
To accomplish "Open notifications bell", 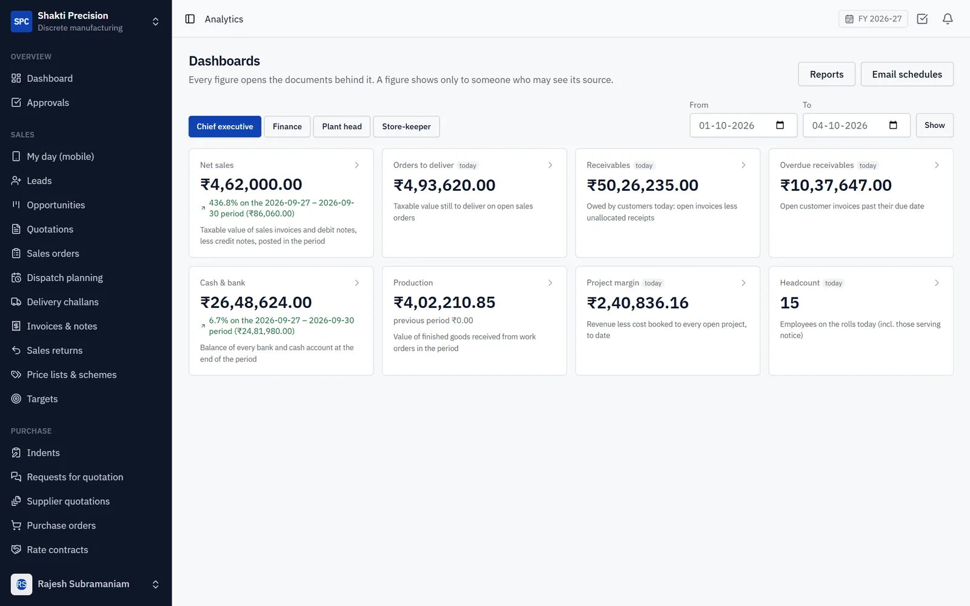I will tap(948, 19).
